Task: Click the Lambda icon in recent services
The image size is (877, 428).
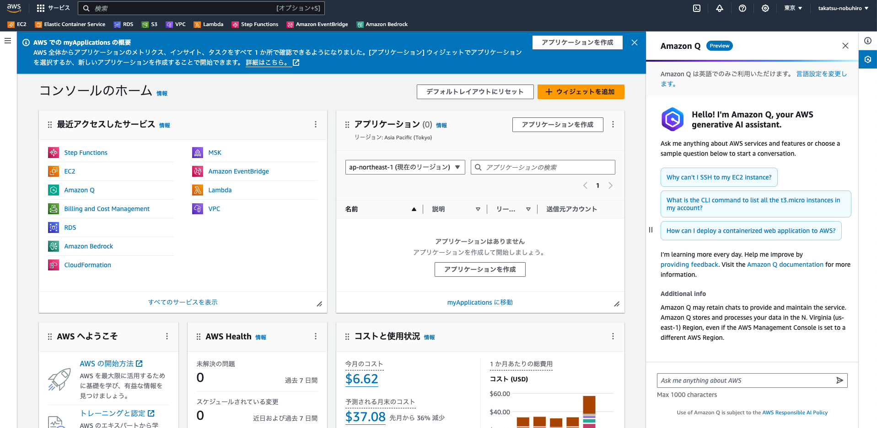Action: 198,190
